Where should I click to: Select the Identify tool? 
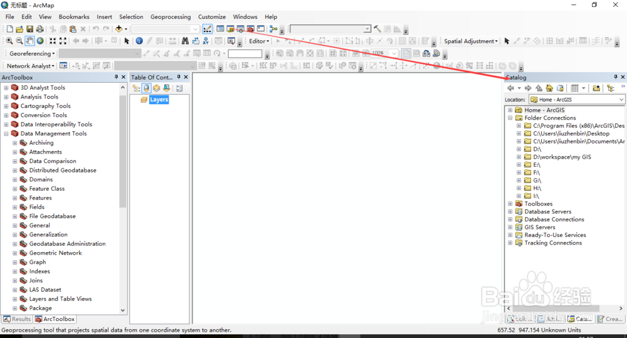[139, 41]
